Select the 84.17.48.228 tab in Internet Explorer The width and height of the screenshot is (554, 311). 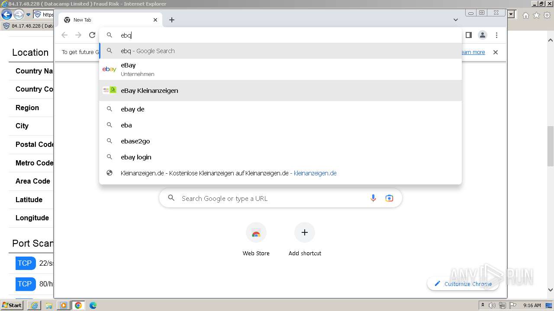28,26
